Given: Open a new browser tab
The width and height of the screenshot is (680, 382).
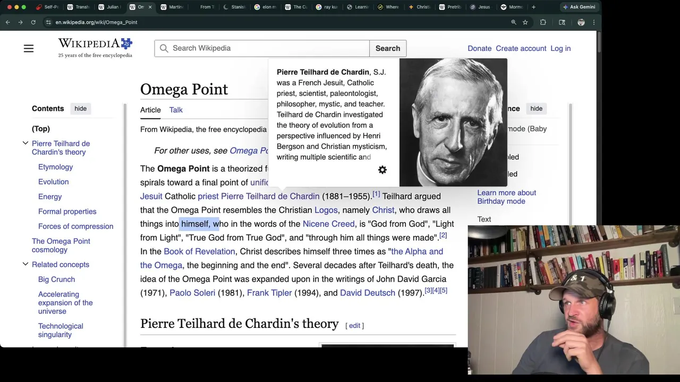Looking at the screenshot, I should coord(533,7).
